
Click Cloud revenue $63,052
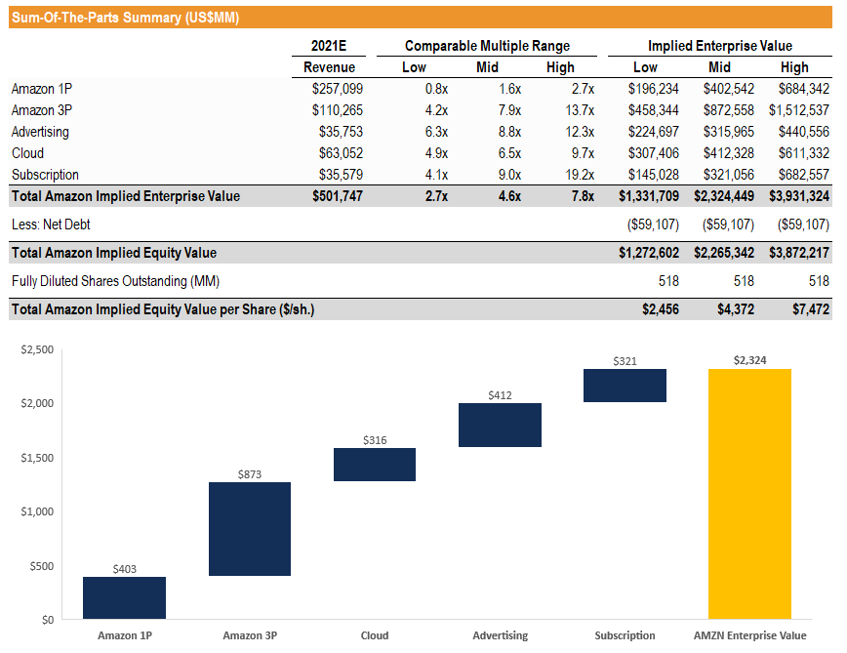point(341,153)
